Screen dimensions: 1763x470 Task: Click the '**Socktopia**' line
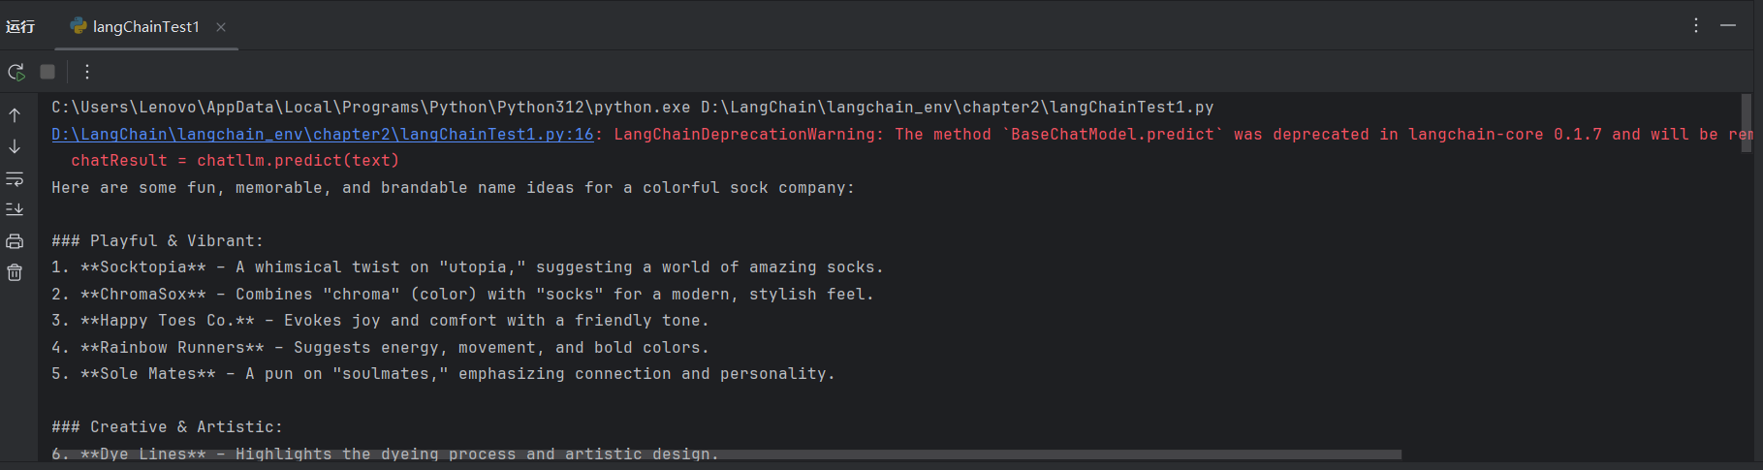click(x=468, y=267)
